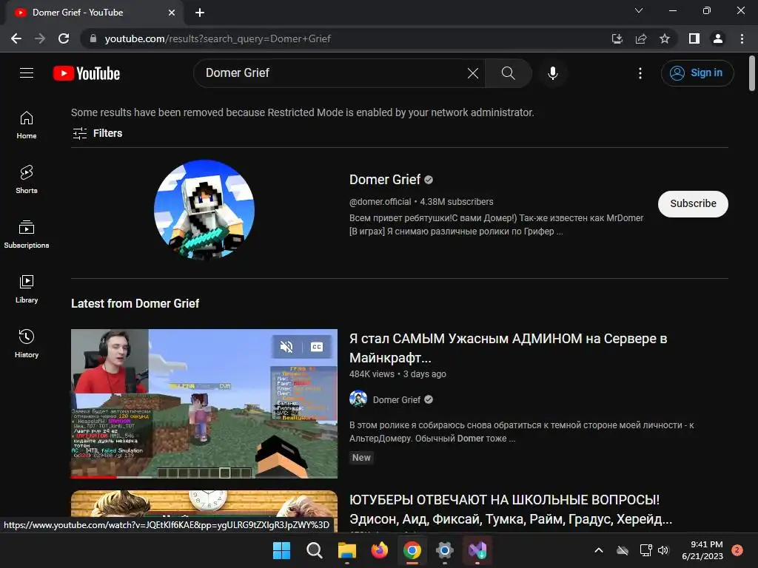Open video 'ЮТУБЕРЫ ОТВЕЧАЮТ НА ШКОЛЬНЫЕ ВОПРОСЫ'
758x568 pixels.
(x=511, y=510)
